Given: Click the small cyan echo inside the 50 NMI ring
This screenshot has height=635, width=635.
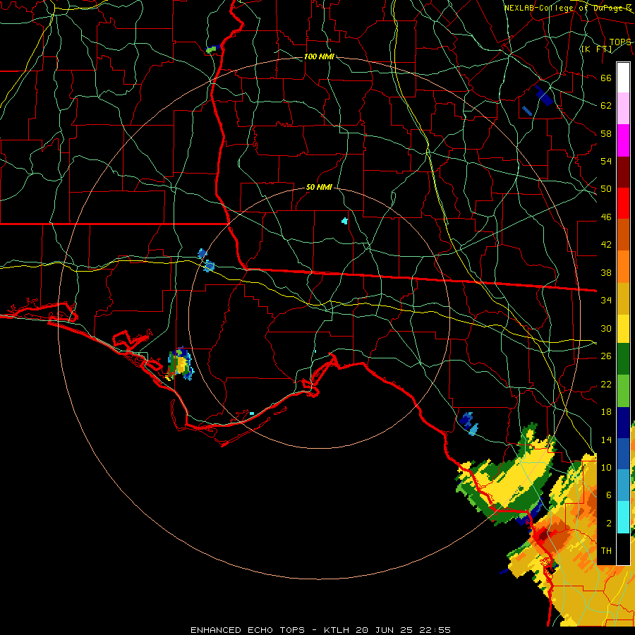Looking at the screenshot, I should tap(344, 221).
